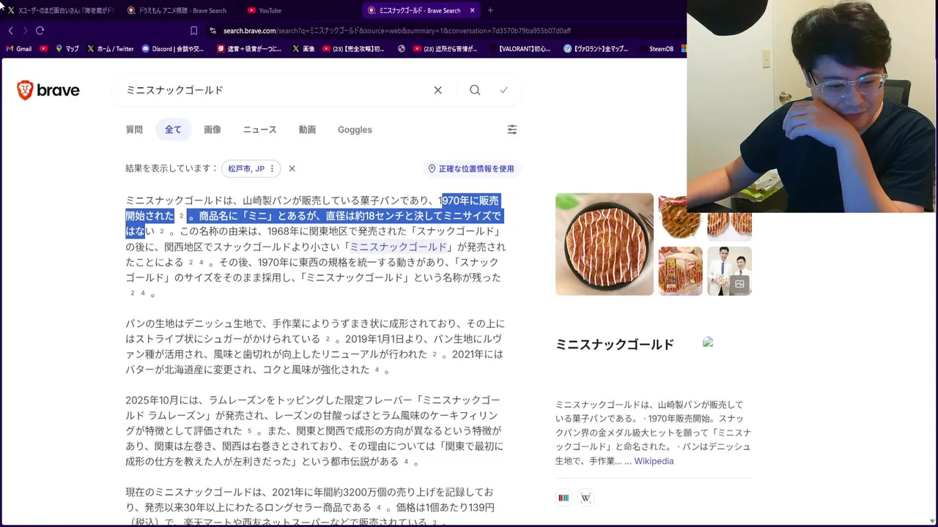Click the globe bookmark icon

coord(402,49)
